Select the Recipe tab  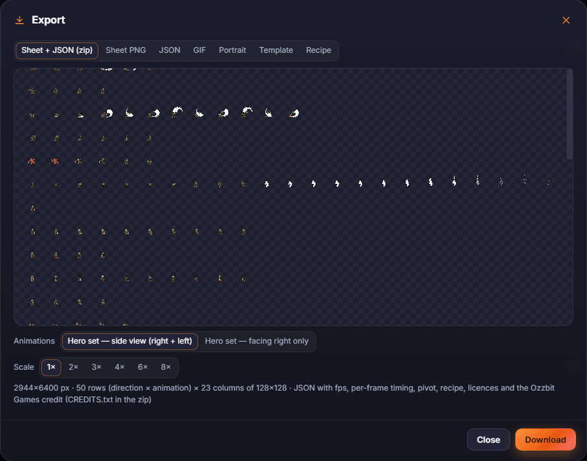pos(318,50)
